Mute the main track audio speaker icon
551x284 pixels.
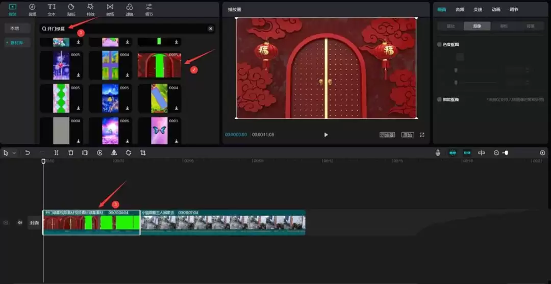pos(20,222)
